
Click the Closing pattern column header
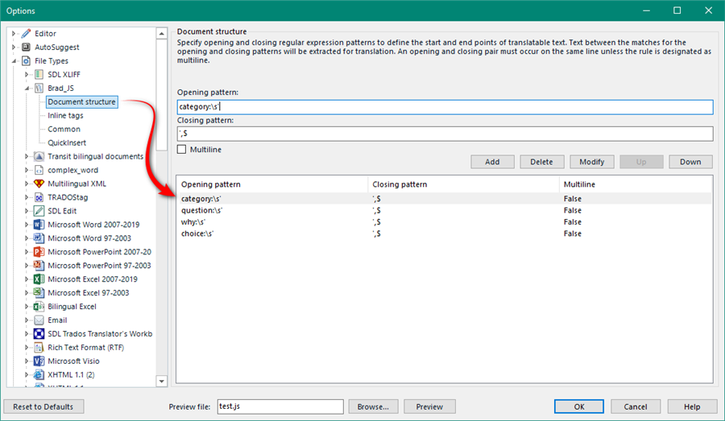(464, 184)
